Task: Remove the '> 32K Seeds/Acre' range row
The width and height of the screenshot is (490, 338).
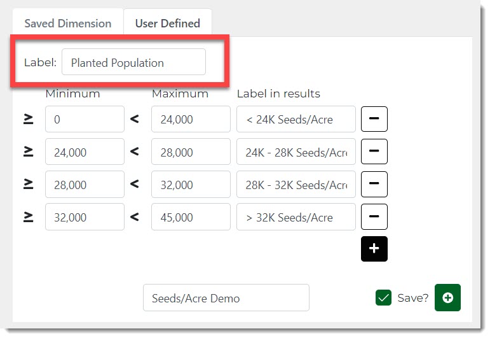Action: point(374,216)
